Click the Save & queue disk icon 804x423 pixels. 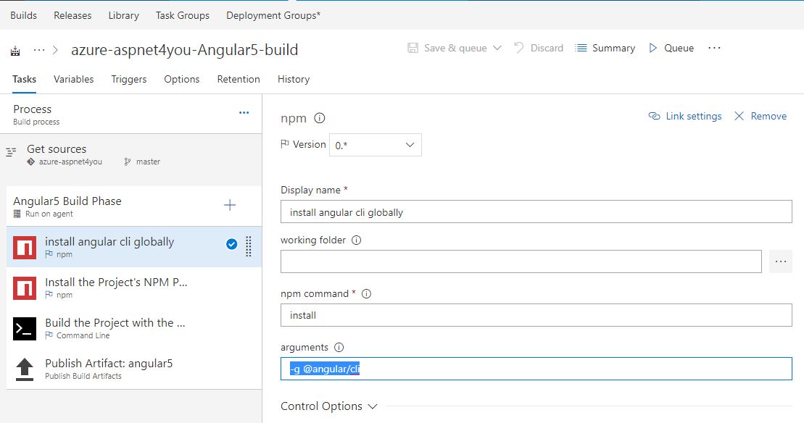(x=413, y=48)
